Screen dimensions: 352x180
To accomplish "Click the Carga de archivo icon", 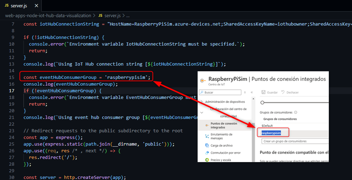I will [207, 145].
